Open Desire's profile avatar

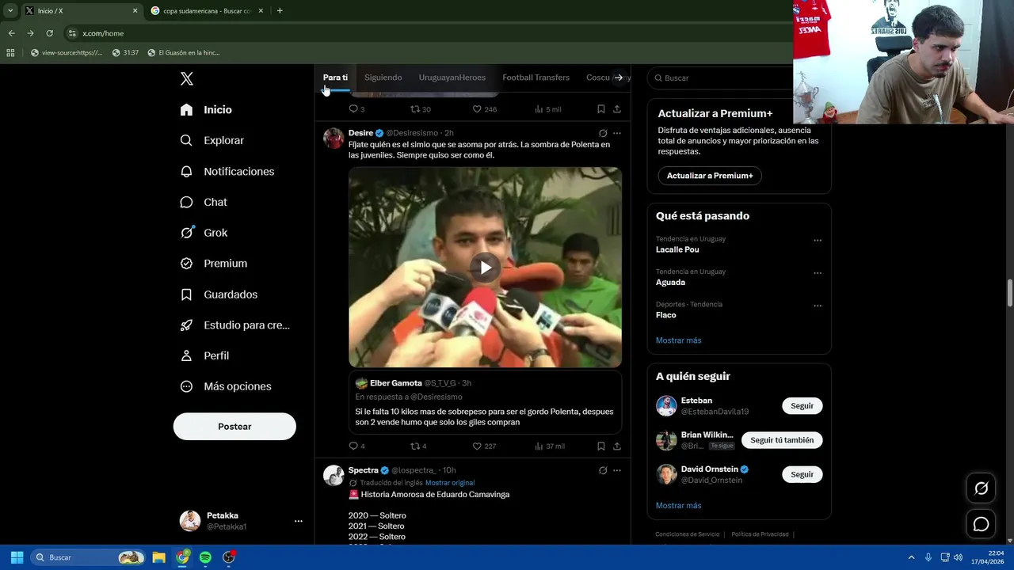click(334, 138)
